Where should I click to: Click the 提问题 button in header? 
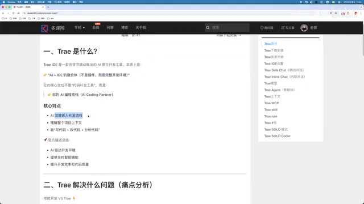(267, 28)
